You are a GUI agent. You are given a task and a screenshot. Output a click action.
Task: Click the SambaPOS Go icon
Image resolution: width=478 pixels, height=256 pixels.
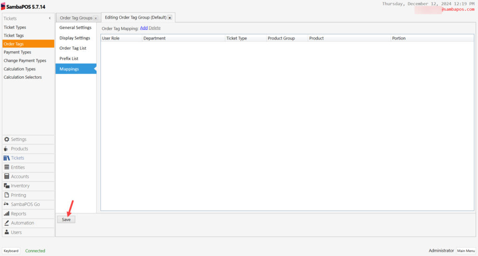[x=6, y=204]
